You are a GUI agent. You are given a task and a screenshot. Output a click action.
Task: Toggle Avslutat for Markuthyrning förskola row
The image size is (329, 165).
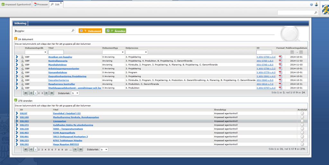point(302,117)
